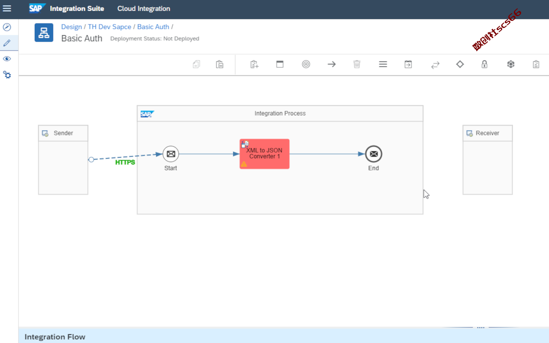Open the Process palette window icon
The image size is (549, 343).
(x=280, y=64)
